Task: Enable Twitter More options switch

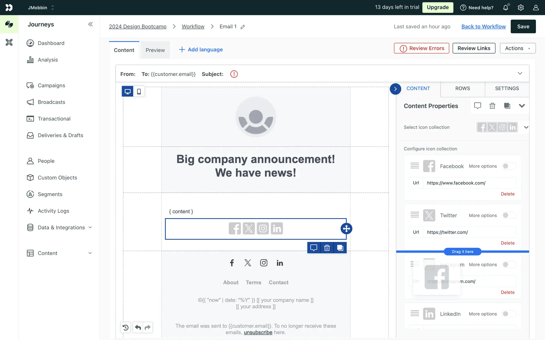Action: point(509,215)
